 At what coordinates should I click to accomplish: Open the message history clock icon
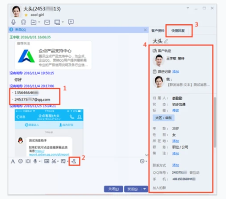(x=142, y=161)
